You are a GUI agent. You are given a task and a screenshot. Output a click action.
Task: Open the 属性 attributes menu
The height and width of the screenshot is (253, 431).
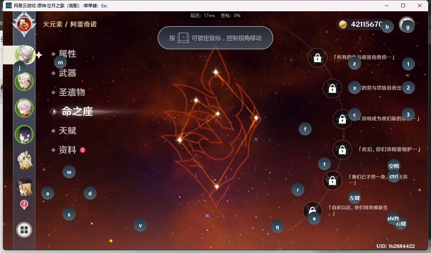click(x=67, y=54)
